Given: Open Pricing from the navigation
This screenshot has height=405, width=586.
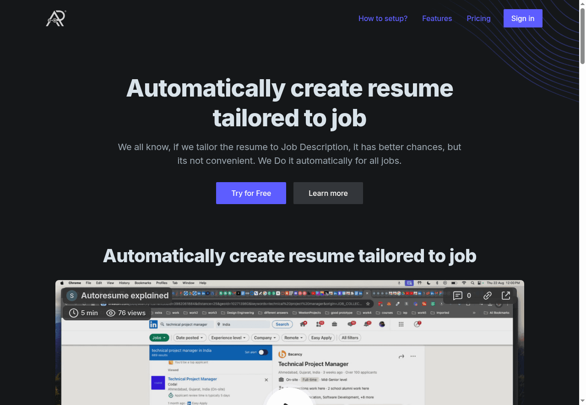Looking at the screenshot, I should tap(478, 18).
